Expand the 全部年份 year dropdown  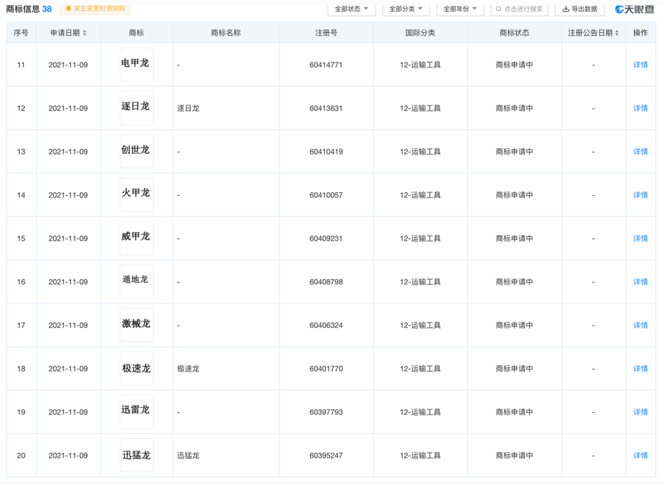460,9
